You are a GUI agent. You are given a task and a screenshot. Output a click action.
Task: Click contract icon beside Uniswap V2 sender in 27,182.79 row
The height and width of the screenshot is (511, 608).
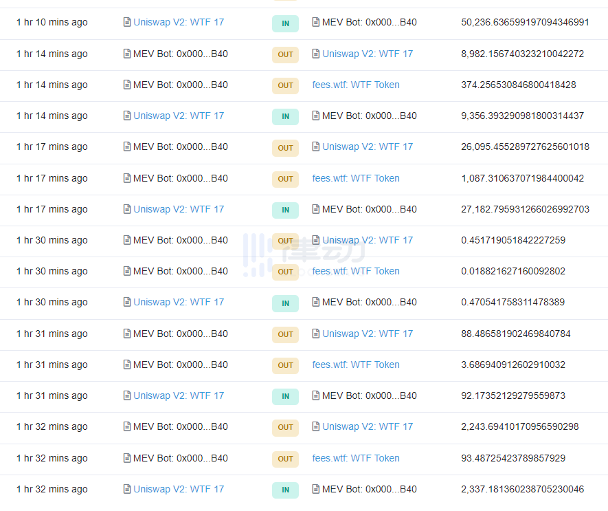(127, 209)
